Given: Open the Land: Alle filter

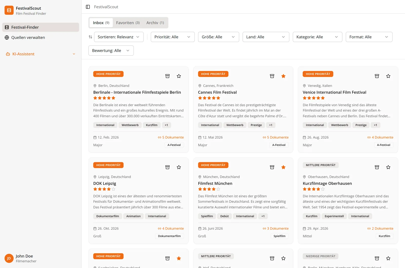Looking at the screenshot, I should 266,37.
